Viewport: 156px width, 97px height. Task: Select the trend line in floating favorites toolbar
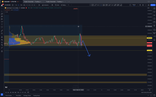point(95,5)
